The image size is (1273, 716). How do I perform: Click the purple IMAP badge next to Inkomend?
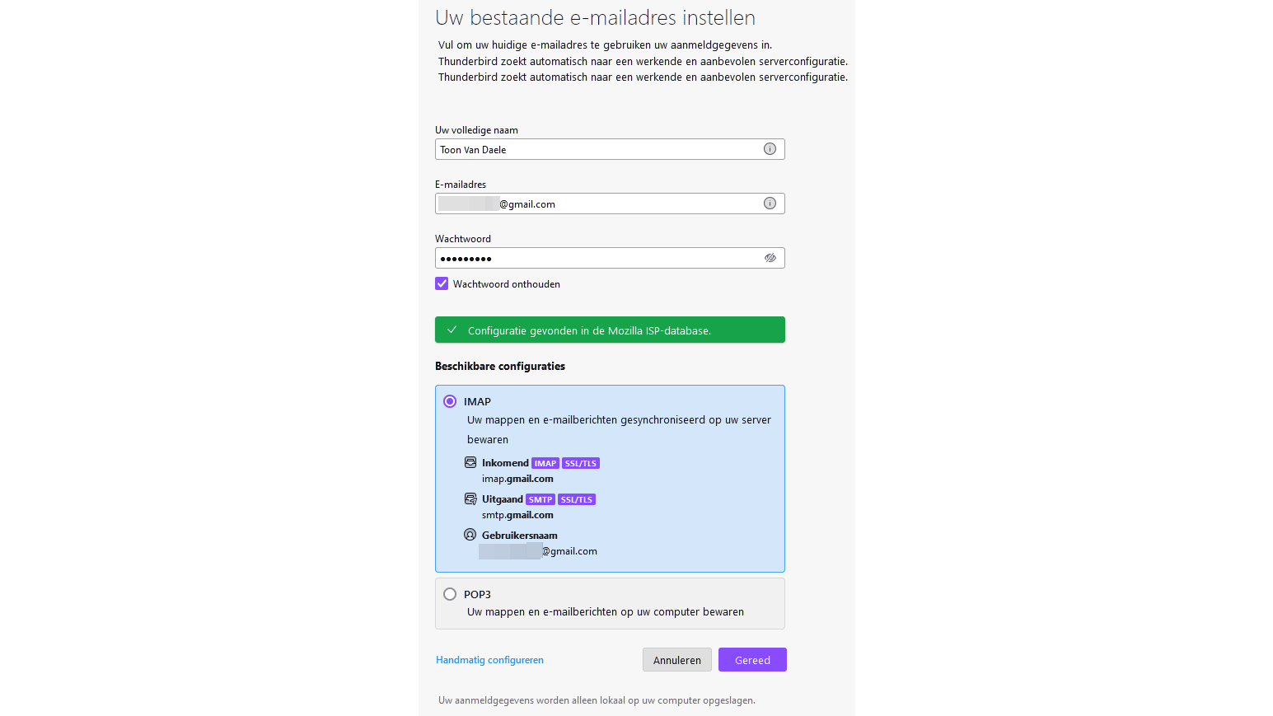click(x=545, y=463)
